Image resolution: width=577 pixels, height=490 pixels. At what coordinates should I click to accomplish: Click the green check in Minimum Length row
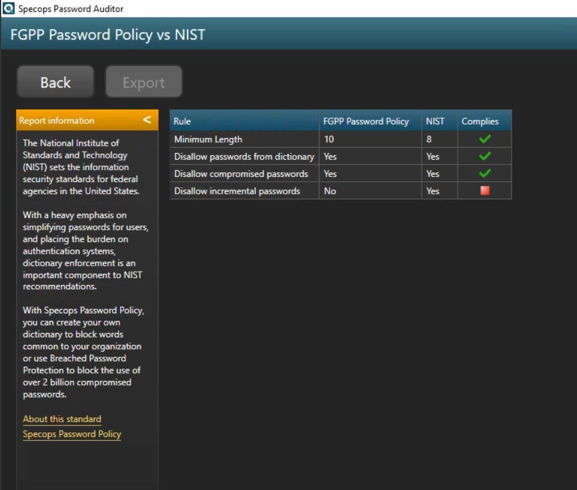tap(485, 139)
